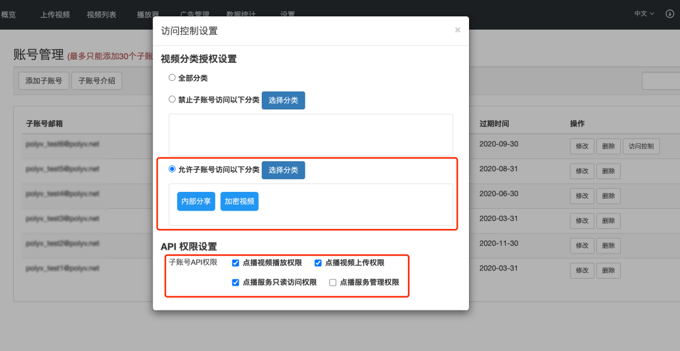Close the 访问控制设置 dialog with X
680x351 pixels.
(x=458, y=30)
